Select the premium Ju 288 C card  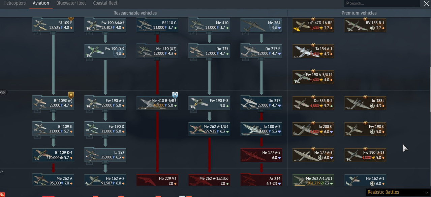click(313, 129)
